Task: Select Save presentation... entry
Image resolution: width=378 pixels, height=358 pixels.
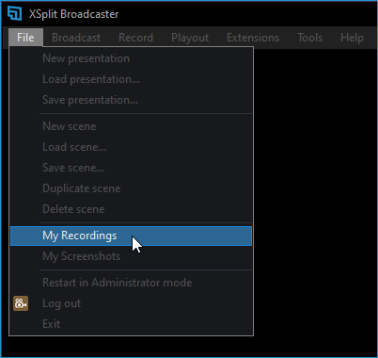Action: [131, 100]
